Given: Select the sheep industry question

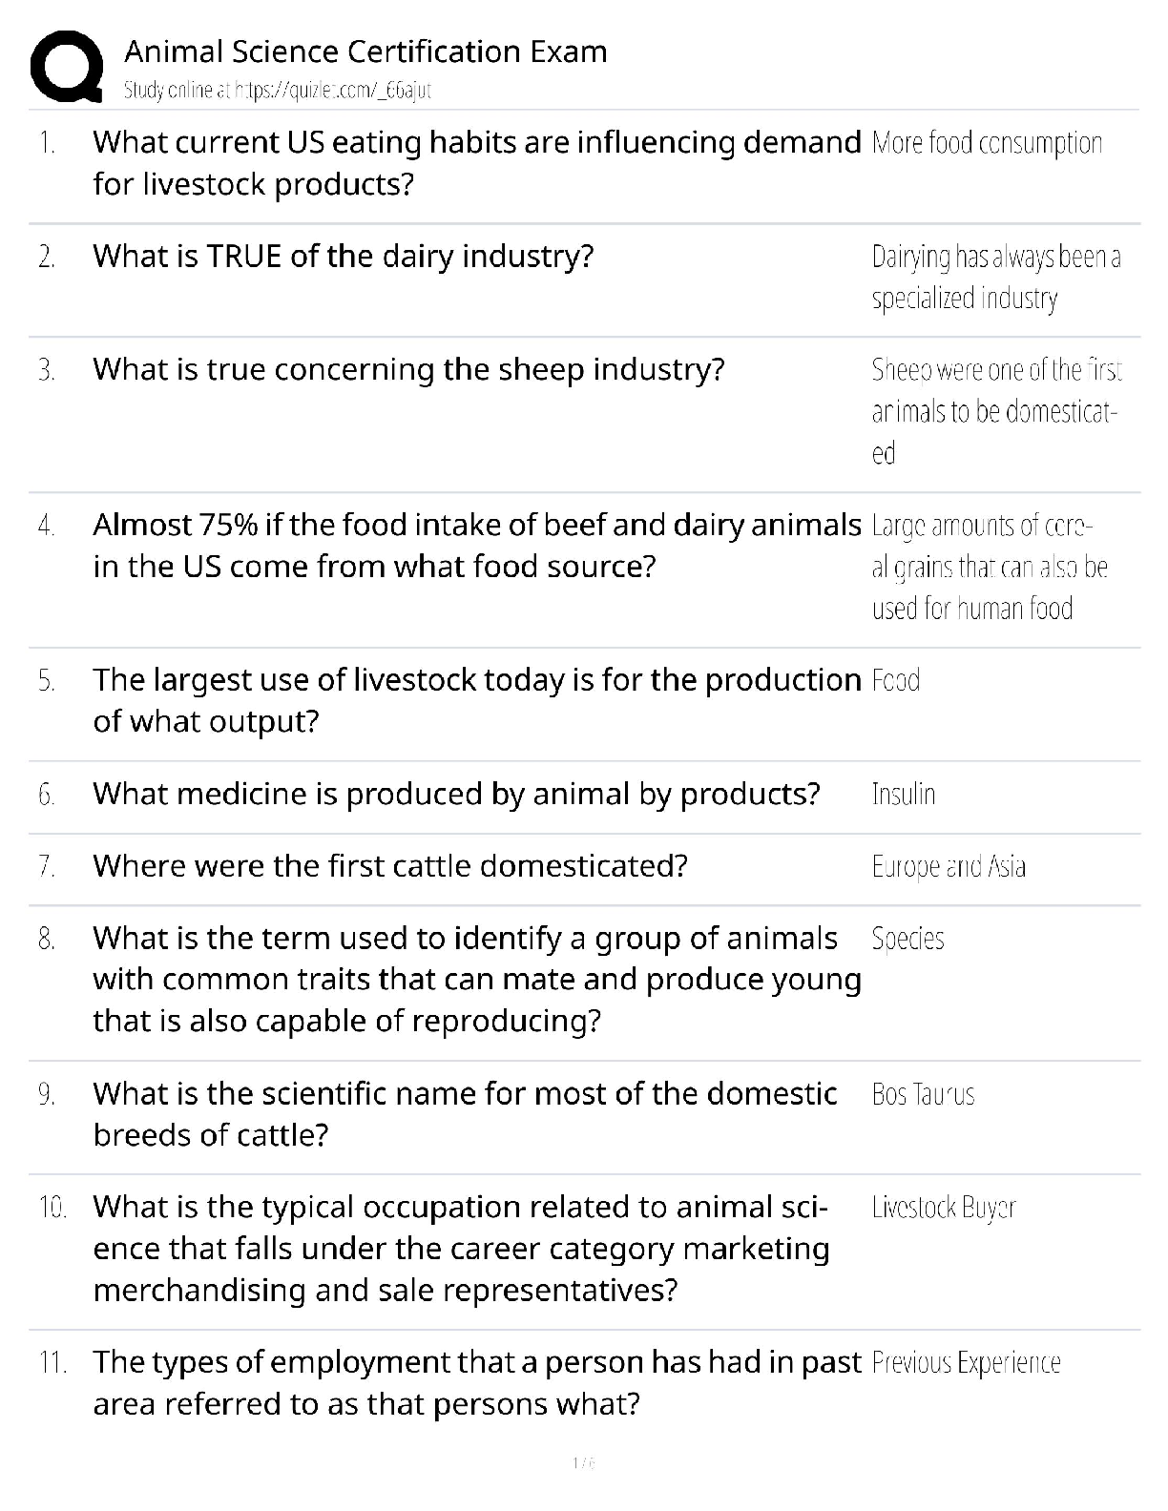Looking at the screenshot, I should coord(408,369).
